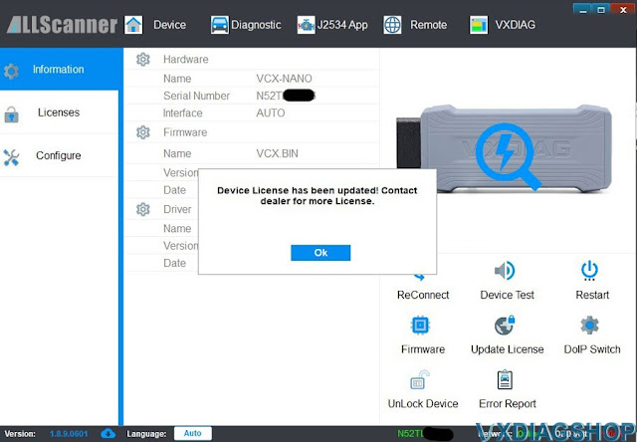
Task: Click the globe Remote icon
Action: click(392, 25)
